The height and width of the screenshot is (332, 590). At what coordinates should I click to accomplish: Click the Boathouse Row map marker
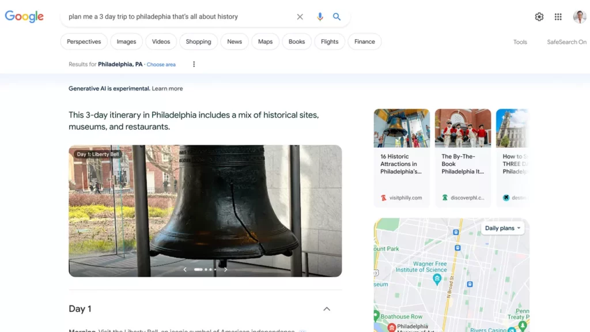point(376,315)
